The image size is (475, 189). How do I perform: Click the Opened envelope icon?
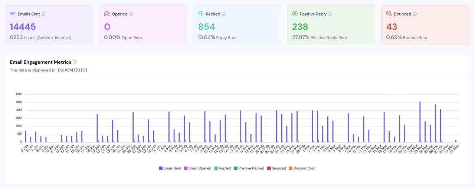107,14
